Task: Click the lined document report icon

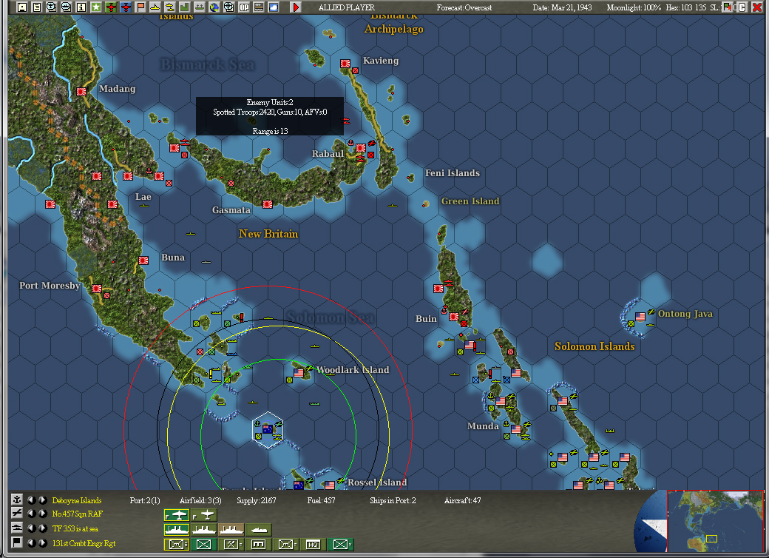Action: [x=37, y=7]
